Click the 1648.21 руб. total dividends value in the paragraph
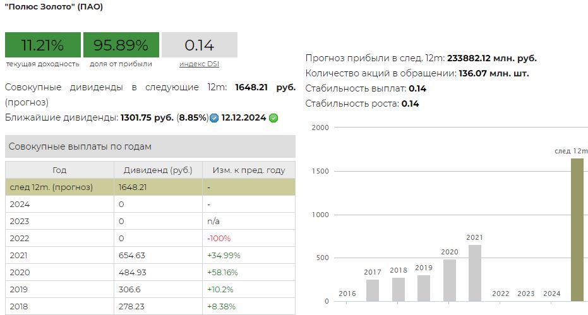 click(265, 87)
